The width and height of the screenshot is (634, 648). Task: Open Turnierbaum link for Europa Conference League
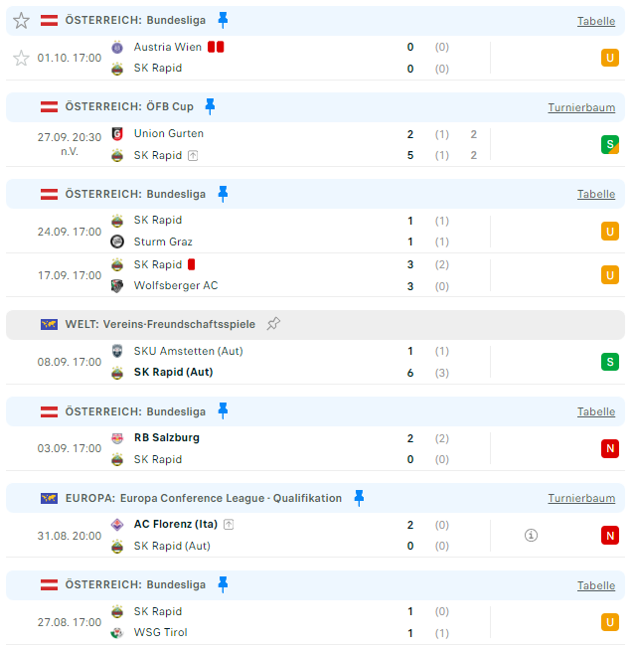pyautogui.click(x=581, y=498)
